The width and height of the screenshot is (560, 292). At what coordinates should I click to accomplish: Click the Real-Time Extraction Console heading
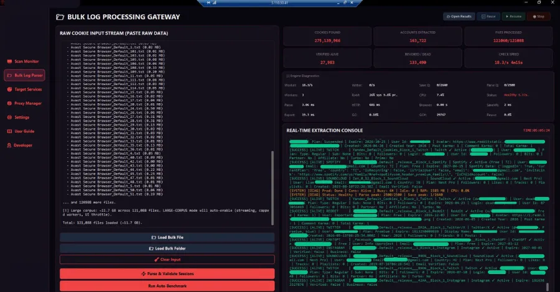point(324,130)
